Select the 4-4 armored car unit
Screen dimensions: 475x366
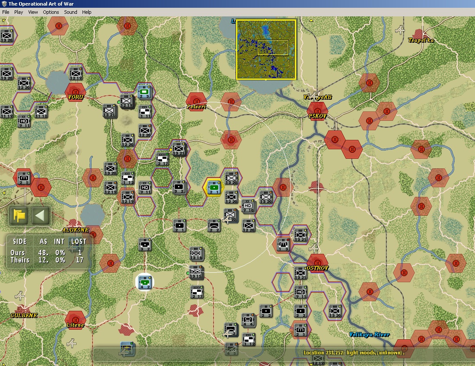point(248,320)
